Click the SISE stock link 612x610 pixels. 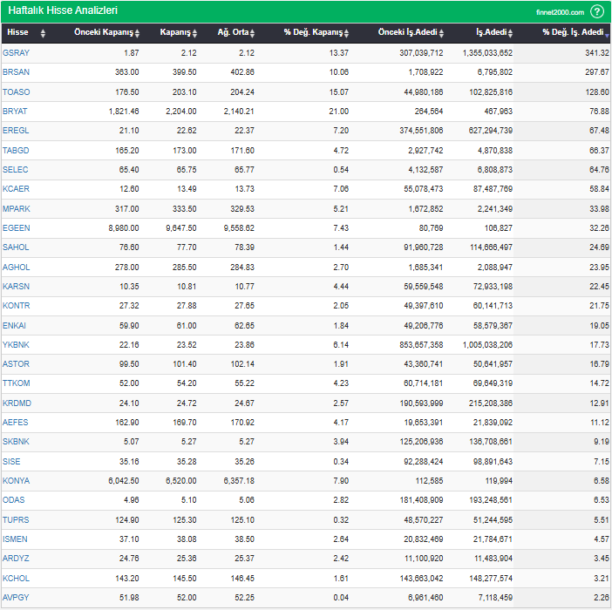[12, 461]
